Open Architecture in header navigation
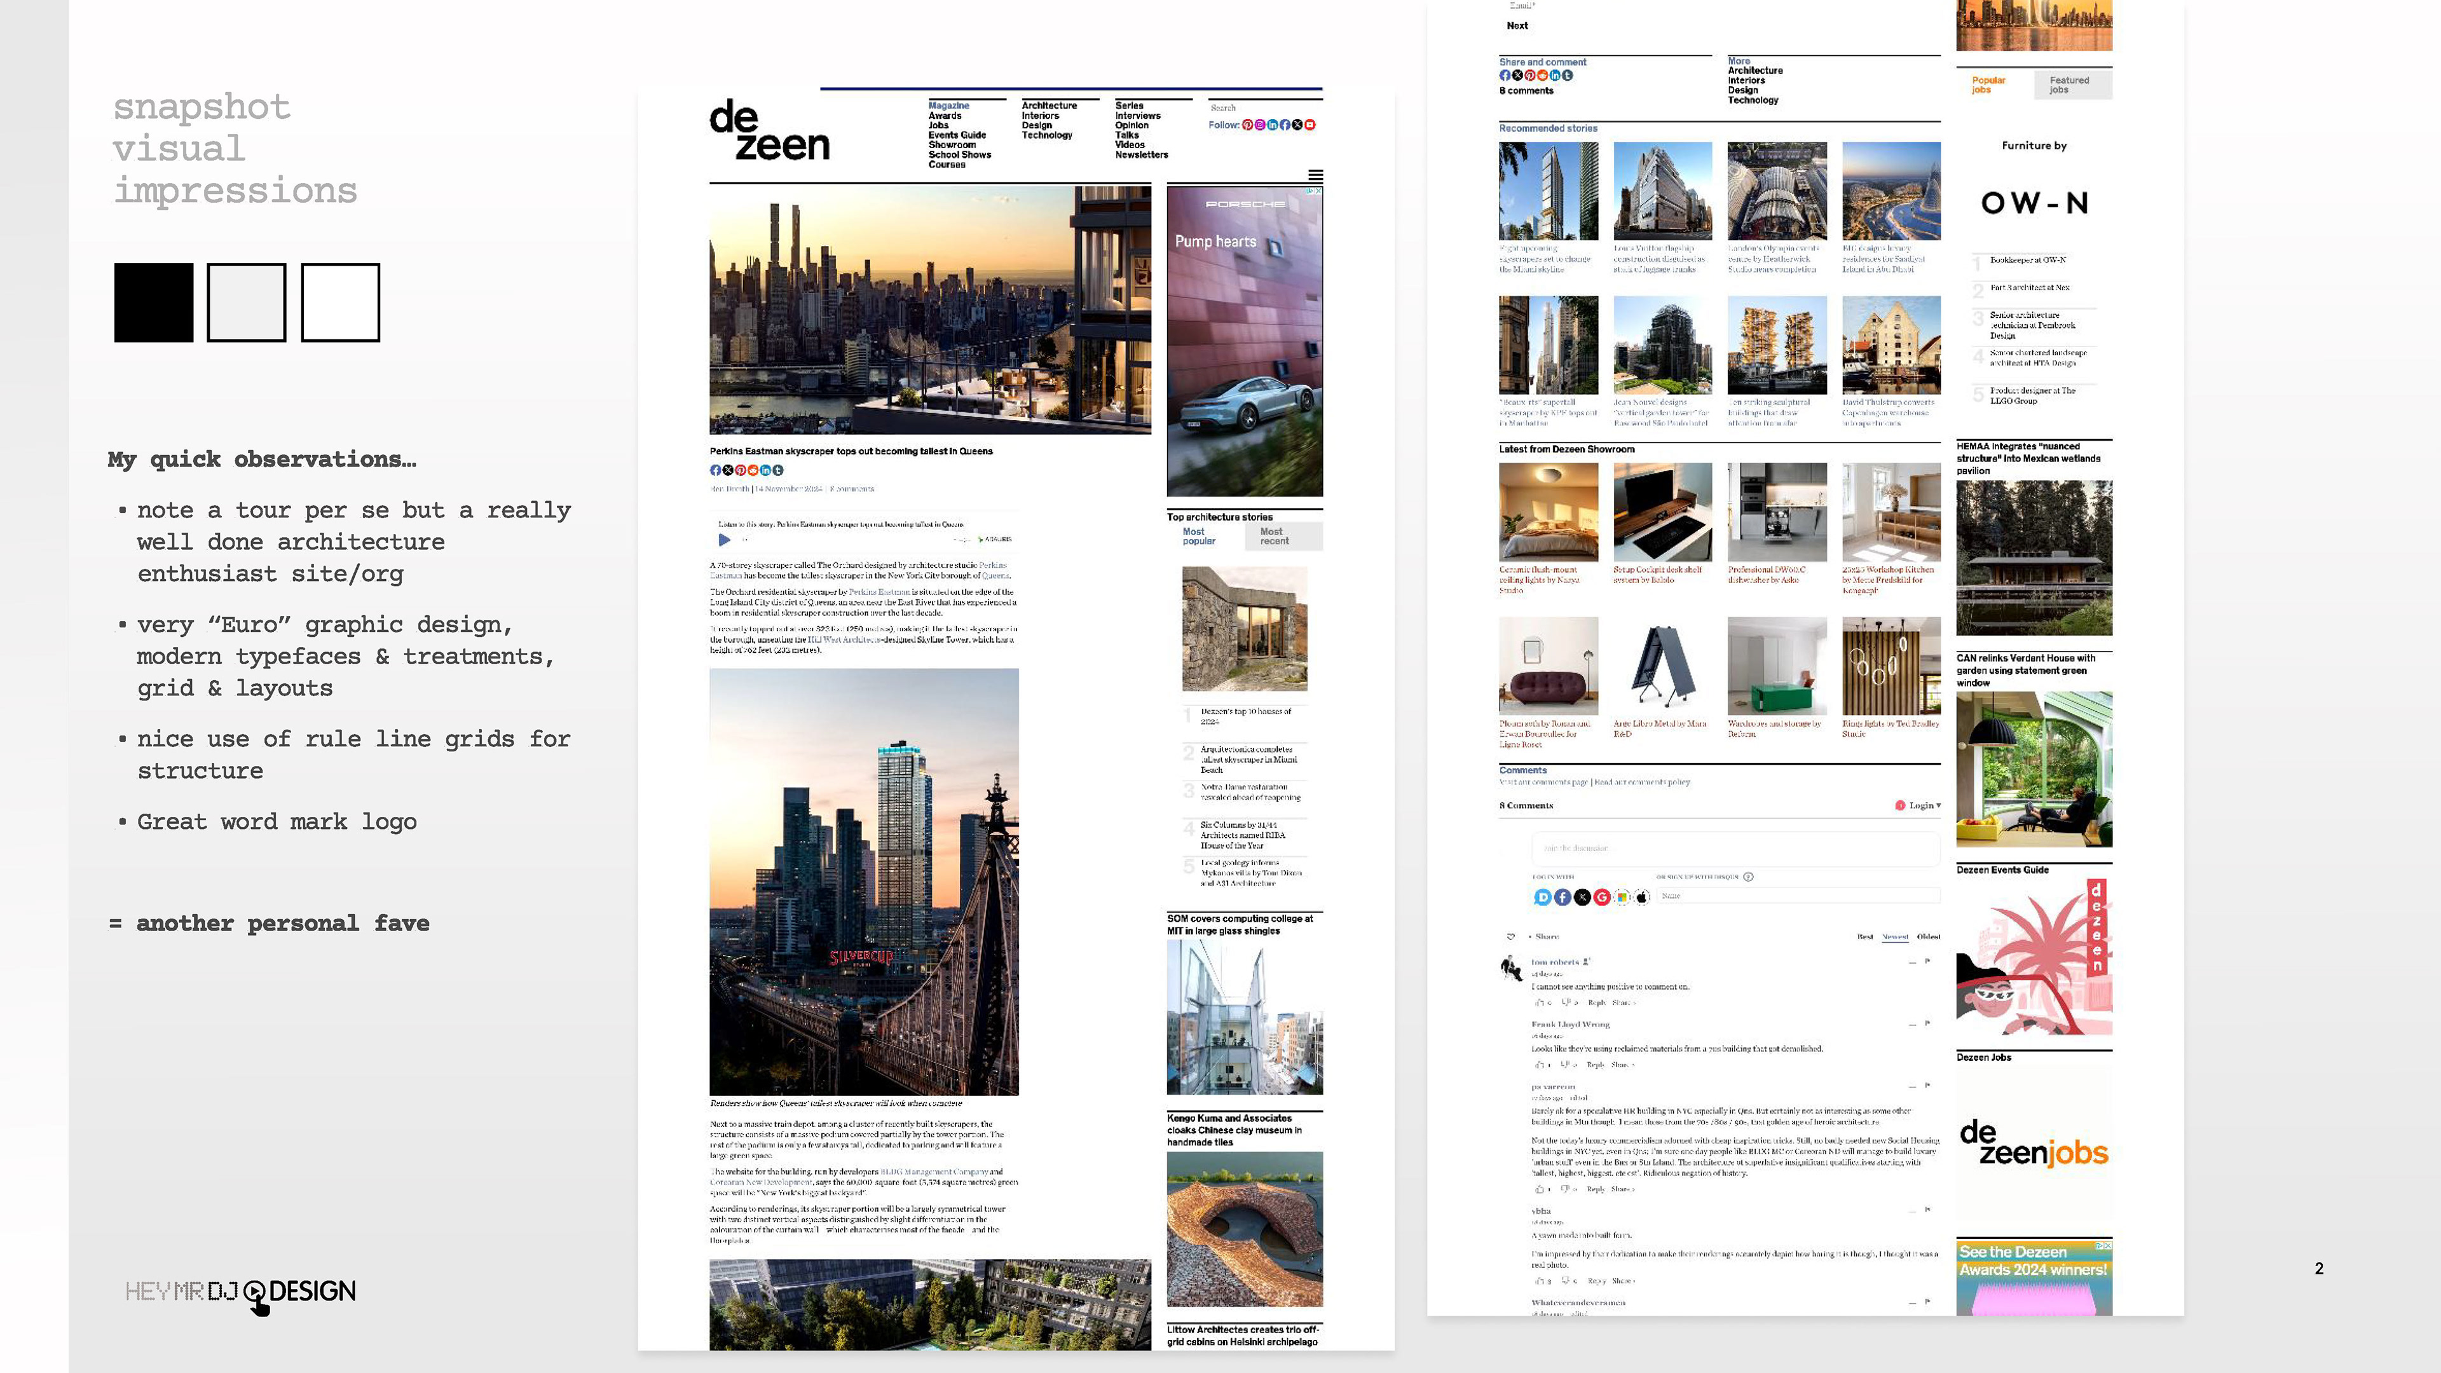Image resolution: width=2441 pixels, height=1373 pixels. point(1049,106)
